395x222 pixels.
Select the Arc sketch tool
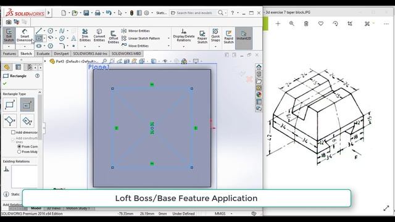click(51, 38)
